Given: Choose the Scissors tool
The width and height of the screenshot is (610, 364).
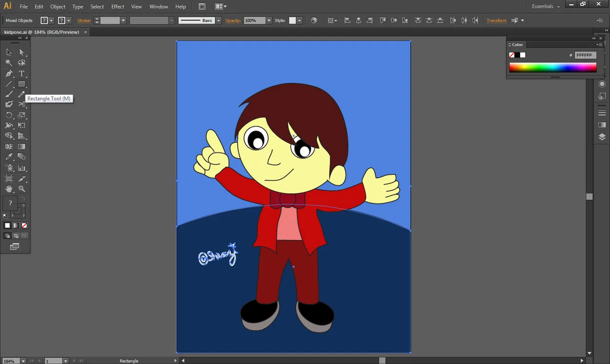Looking at the screenshot, I should pos(21,104).
